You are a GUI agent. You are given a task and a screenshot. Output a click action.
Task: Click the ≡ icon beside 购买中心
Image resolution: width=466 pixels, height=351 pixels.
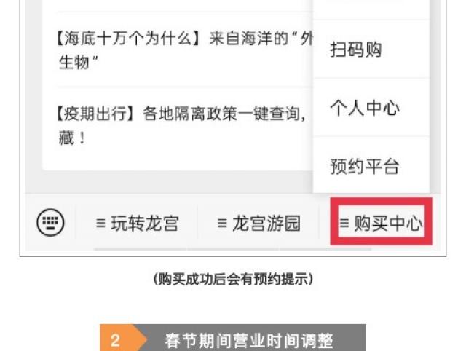tap(344, 223)
